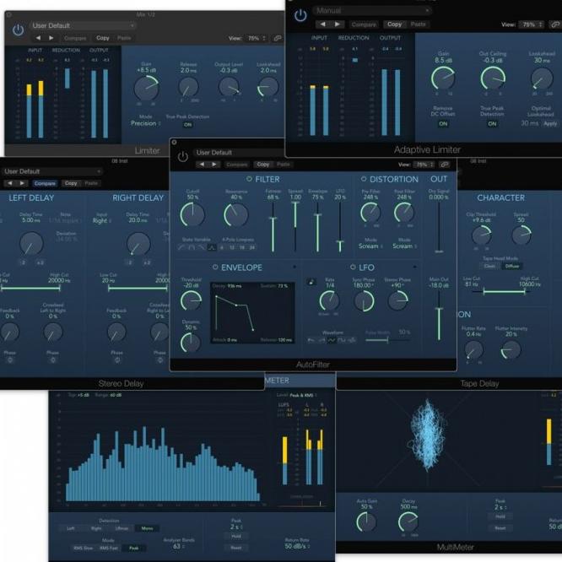This screenshot has width=562, height=562.
Task: Toggle the DISTORTION section power button
Action: [x=364, y=179]
